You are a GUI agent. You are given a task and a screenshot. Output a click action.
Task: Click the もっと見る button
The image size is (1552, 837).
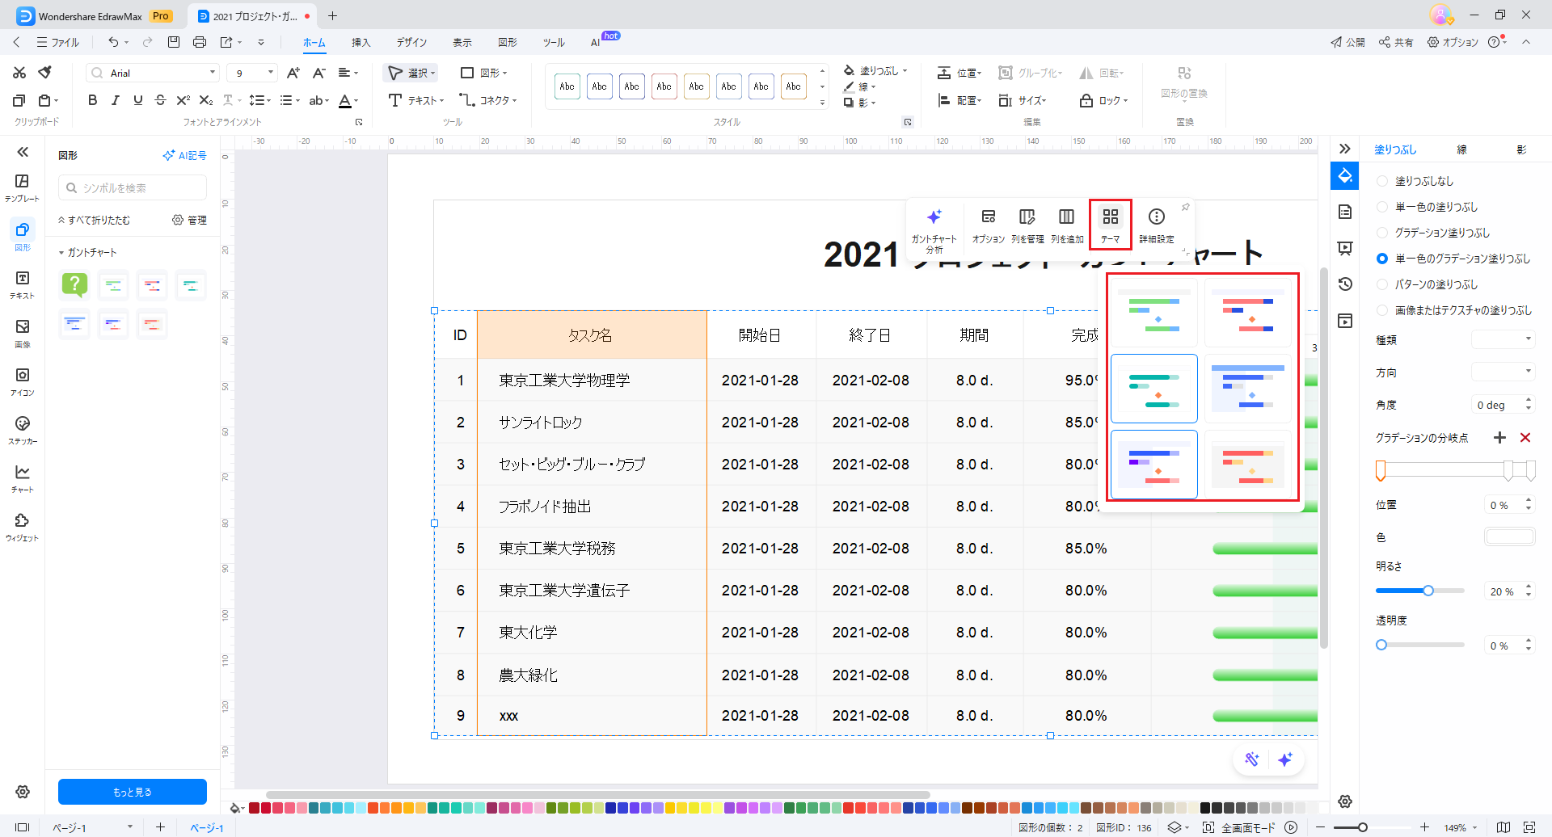point(133,792)
